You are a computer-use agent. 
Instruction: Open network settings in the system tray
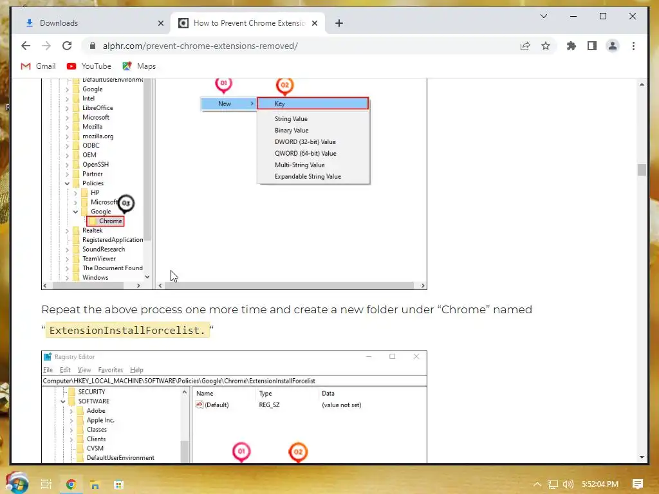click(553, 484)
